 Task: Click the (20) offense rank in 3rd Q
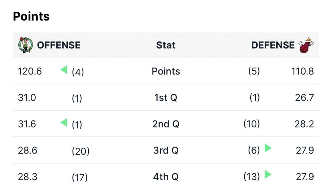click(81, 151)
